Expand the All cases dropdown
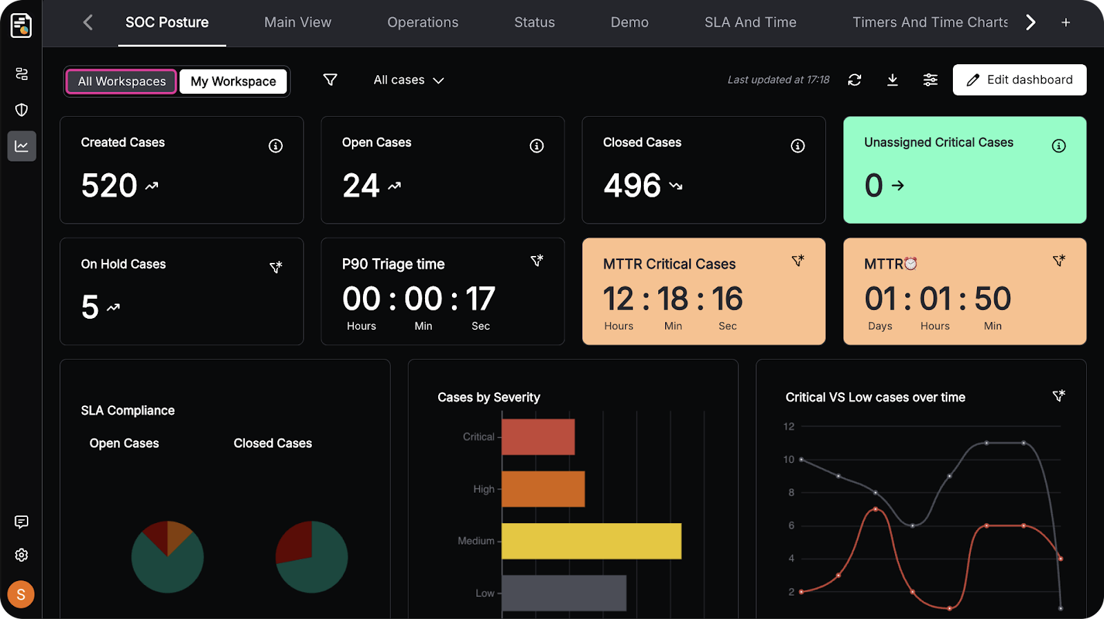1104x619 pixels. 408,80
